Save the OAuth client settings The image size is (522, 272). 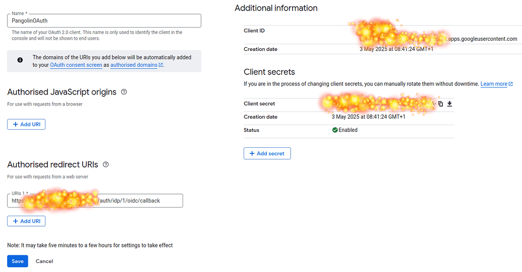(x=18, y=261)
